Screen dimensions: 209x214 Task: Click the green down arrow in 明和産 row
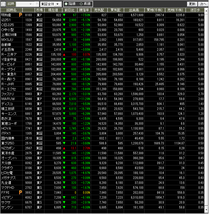click(x=64, y=15)
